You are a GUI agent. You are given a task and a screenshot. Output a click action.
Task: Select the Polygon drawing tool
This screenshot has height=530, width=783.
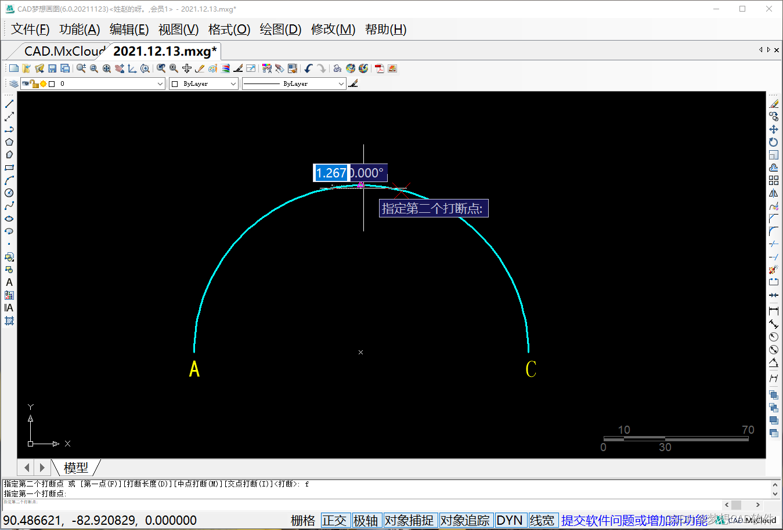click(x=9, y=142)
